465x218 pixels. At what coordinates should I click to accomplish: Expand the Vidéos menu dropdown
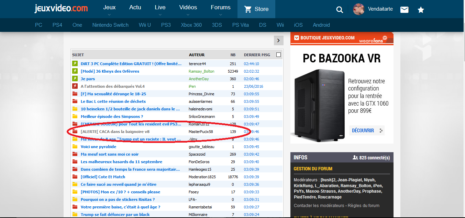point(188,9)
